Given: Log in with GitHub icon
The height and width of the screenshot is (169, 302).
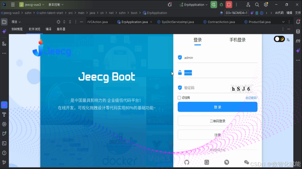Looking at the screenshot, I should (x=187, y=163).
